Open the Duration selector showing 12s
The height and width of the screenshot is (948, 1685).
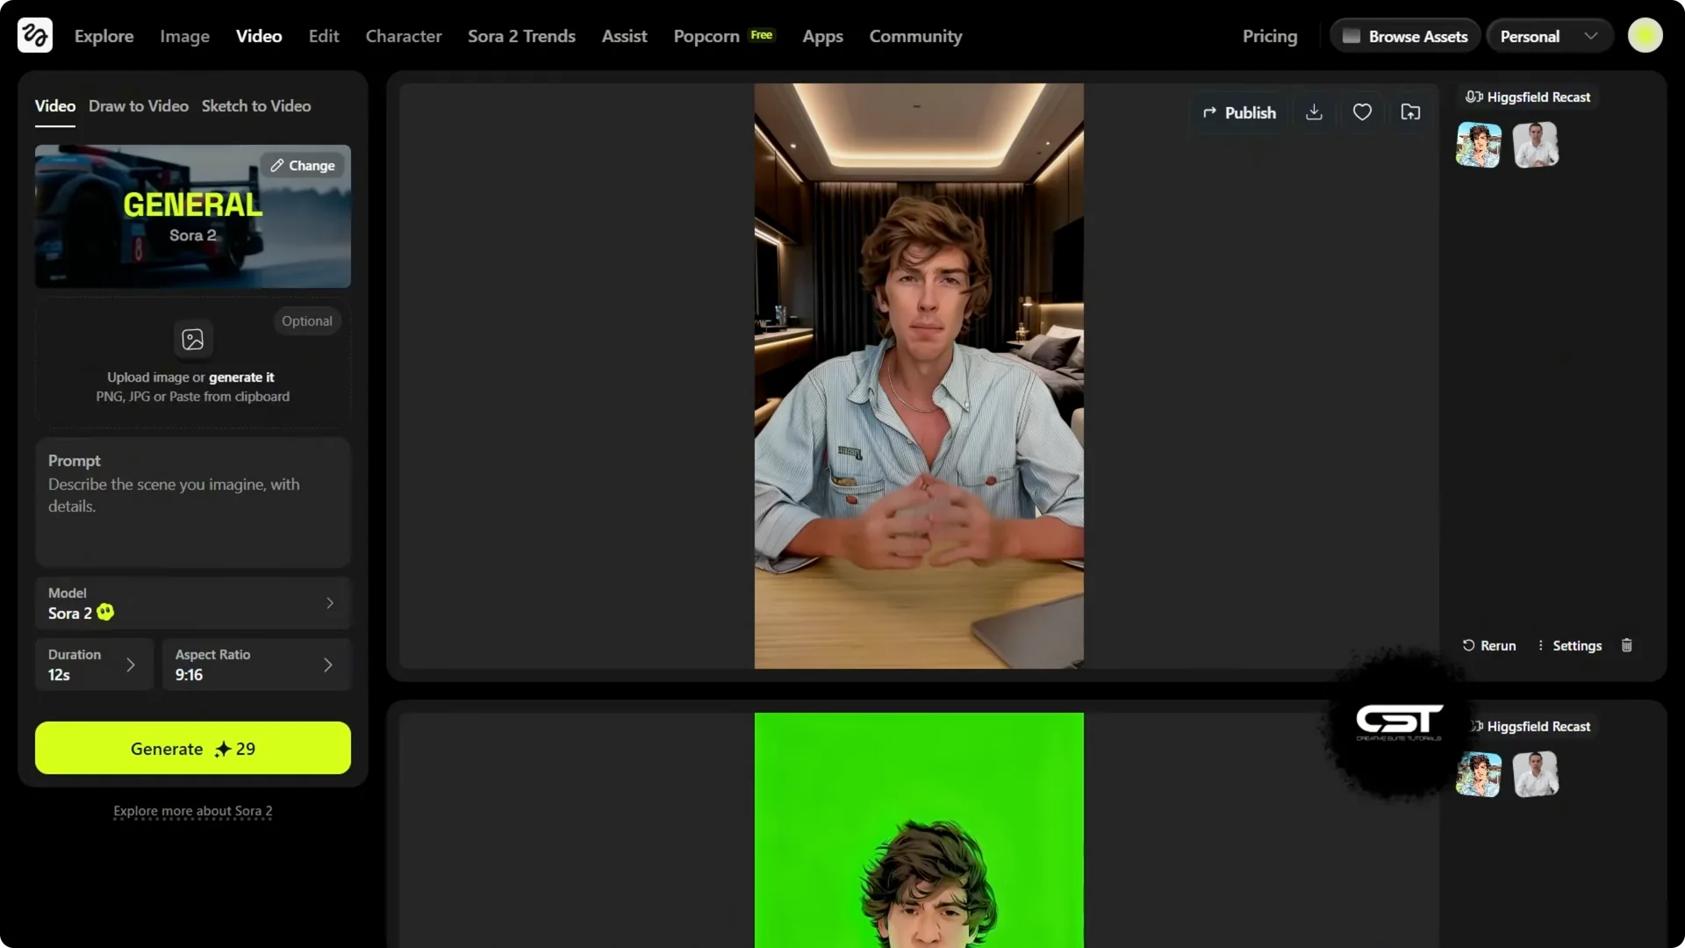[x=93, y=664]
